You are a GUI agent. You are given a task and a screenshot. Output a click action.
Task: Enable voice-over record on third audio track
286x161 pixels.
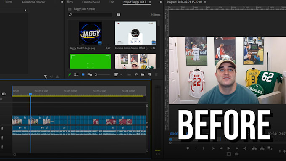[x=2, y=147]
